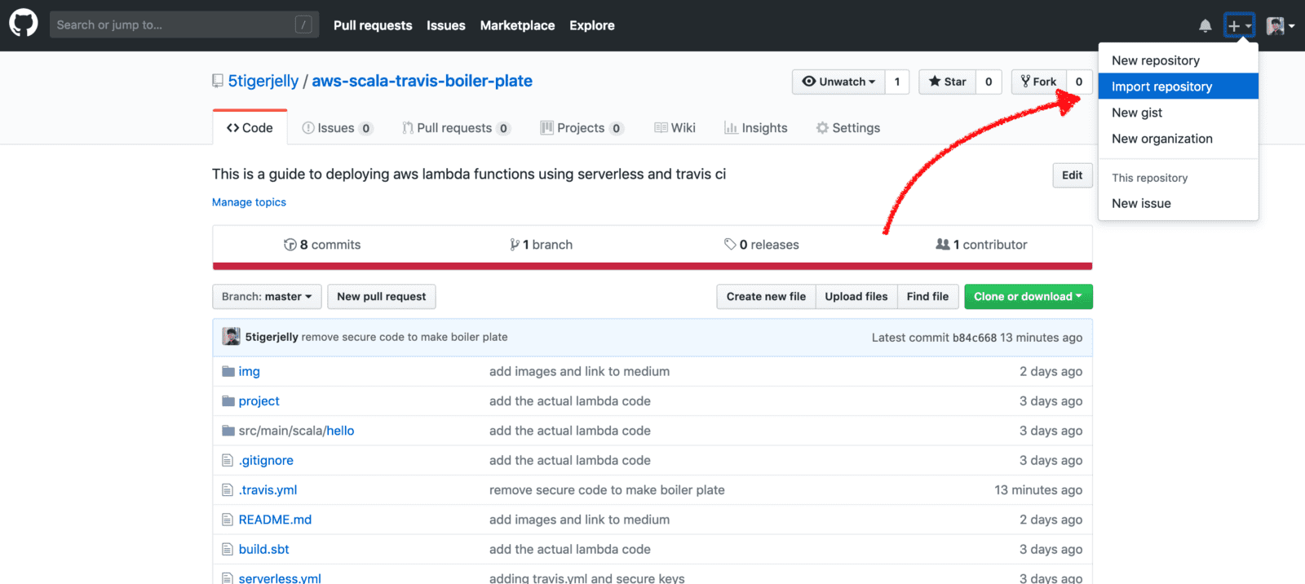
Task: Fork the repository
Action: 1038,82
